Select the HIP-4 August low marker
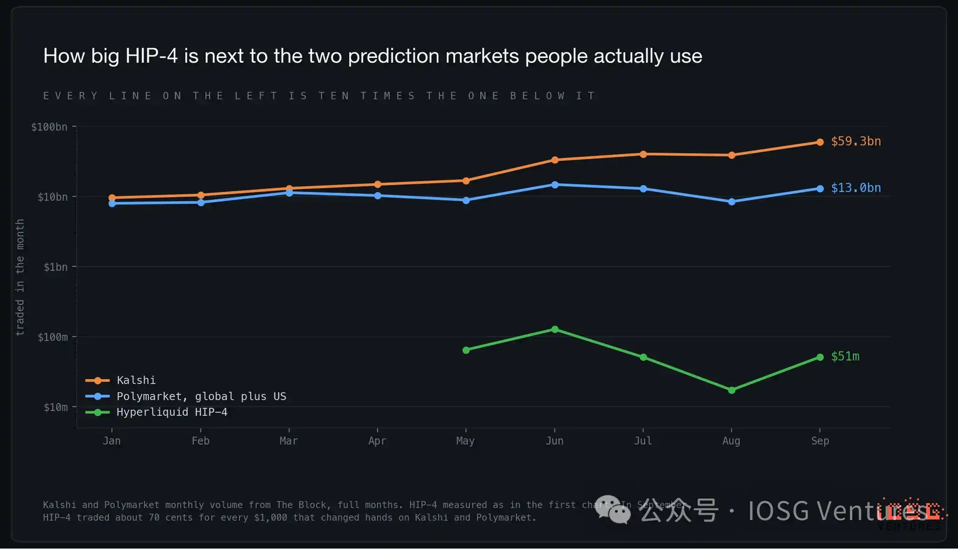958x549 pixels. (731, 390)
